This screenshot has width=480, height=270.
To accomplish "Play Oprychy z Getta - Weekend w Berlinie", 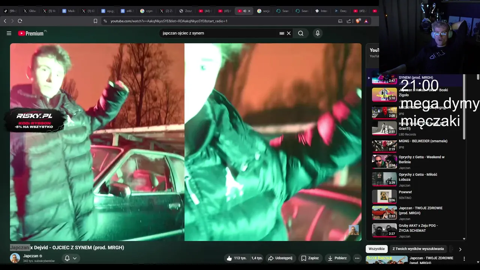I will (x=415, y=162).
